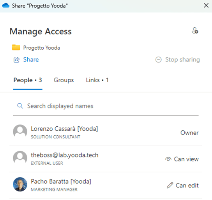Open Pacho Baratta's profile photo
The image size is (212, 200).
coord(20,184)
